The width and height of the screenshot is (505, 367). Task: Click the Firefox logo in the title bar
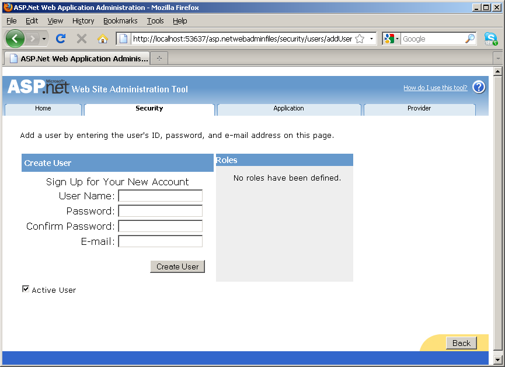click(x=8, y=7)
